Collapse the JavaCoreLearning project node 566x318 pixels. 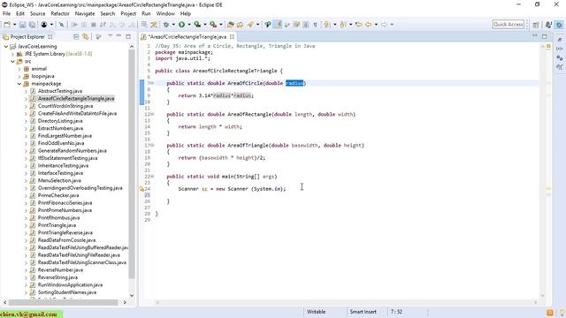tap(6, 47)
